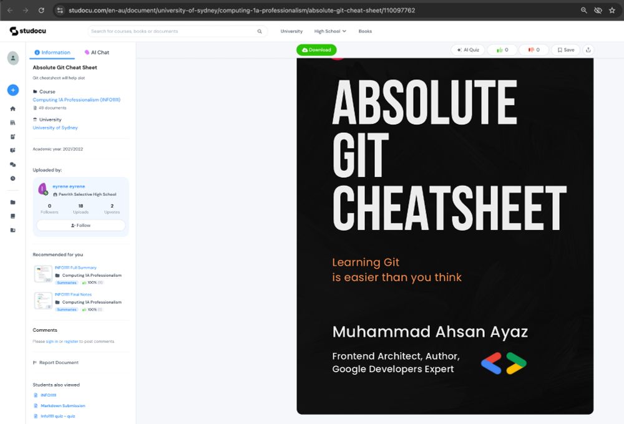Go back in browser history

coord(11,11)
